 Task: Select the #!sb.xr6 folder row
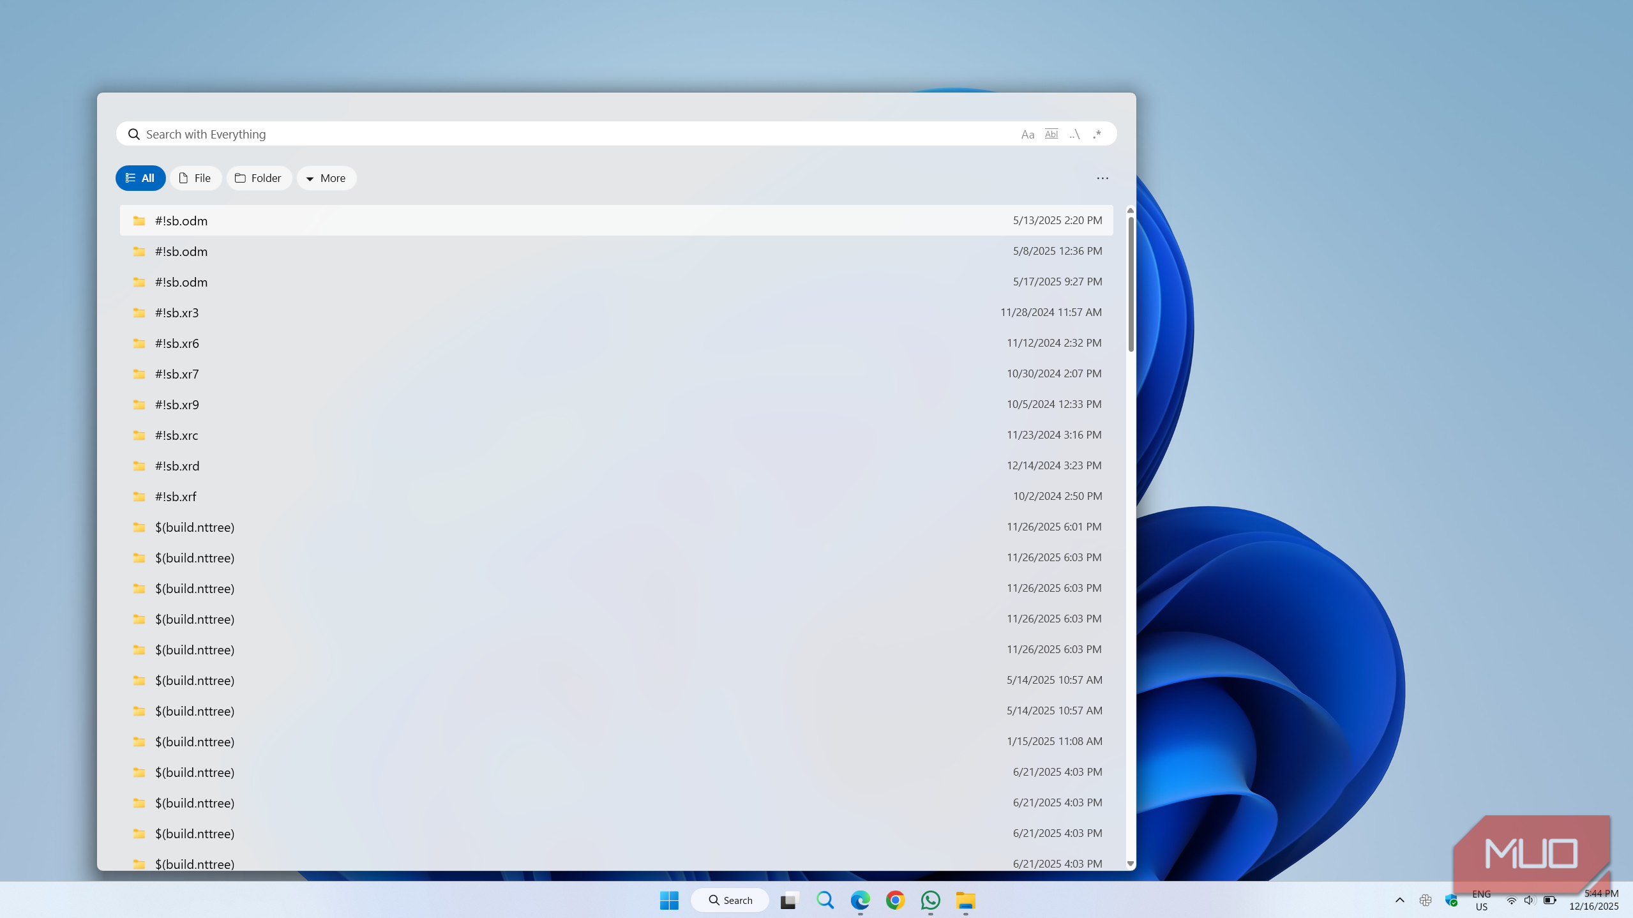click(616, 343)
